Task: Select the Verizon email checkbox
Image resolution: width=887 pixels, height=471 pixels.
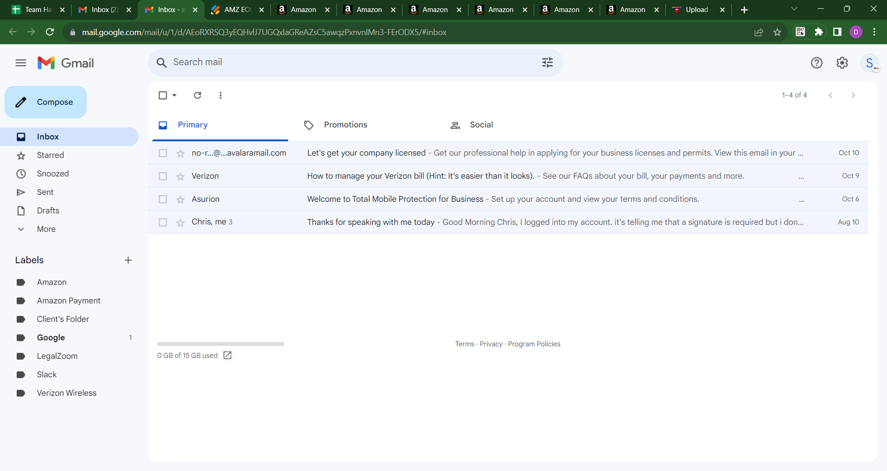Action: point(163,176)
